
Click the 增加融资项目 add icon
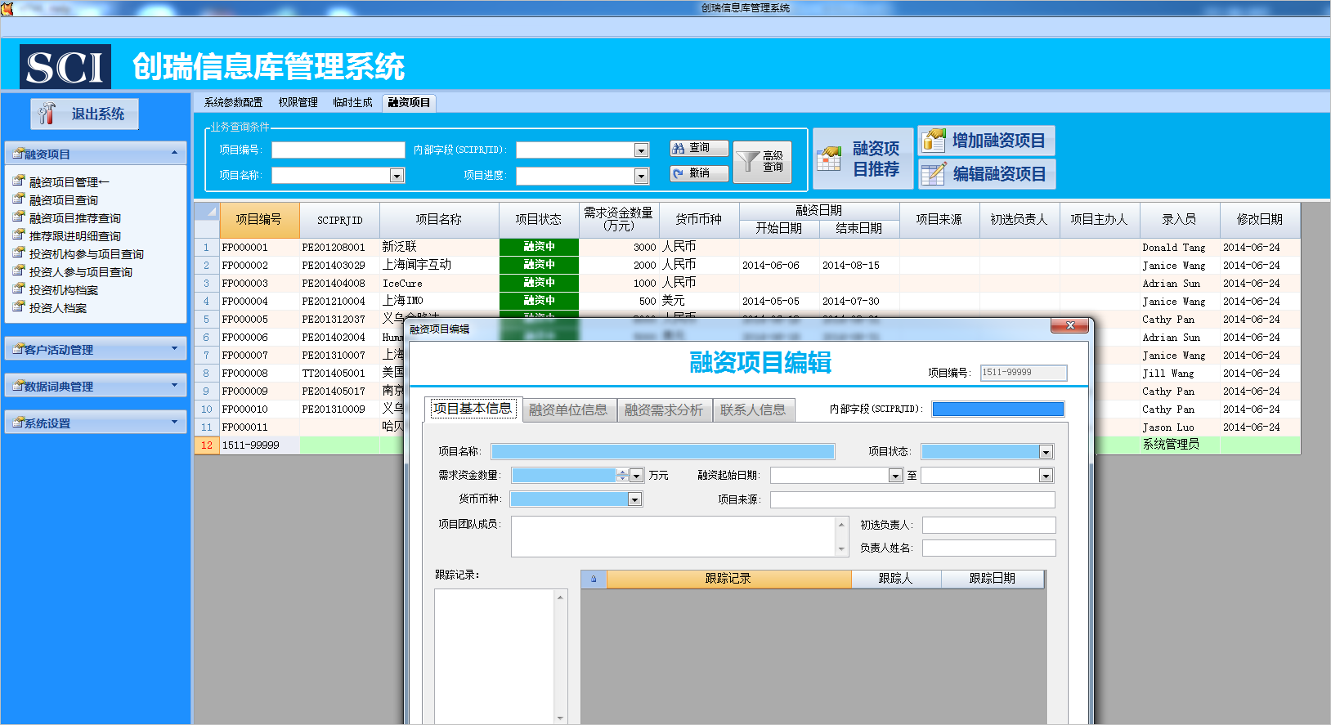tap(934, 141)
